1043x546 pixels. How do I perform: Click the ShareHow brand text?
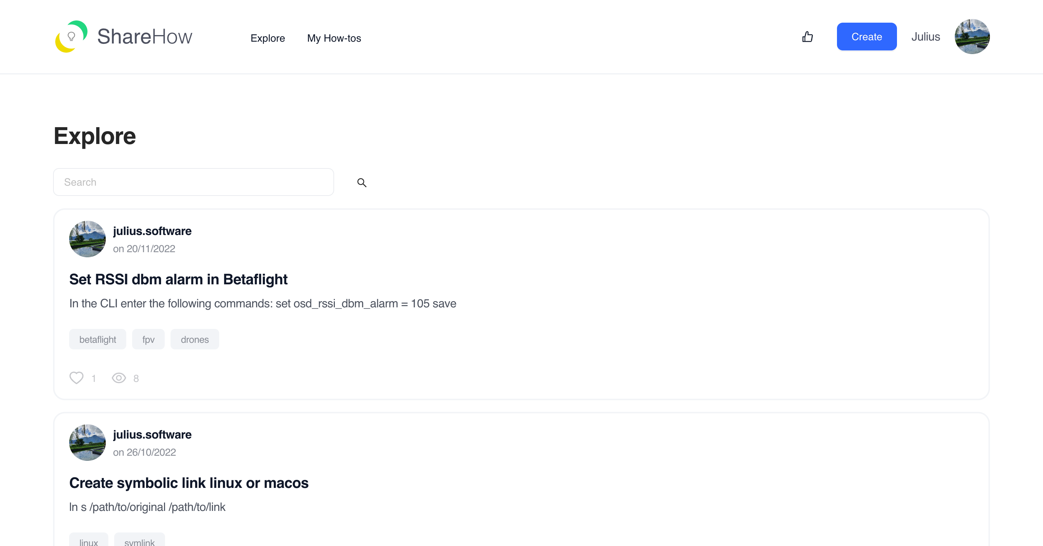pyautogui.click(x=145, y=37)
